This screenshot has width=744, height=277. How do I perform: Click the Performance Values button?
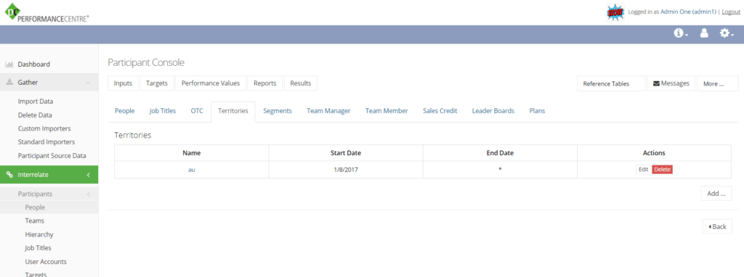211,83
